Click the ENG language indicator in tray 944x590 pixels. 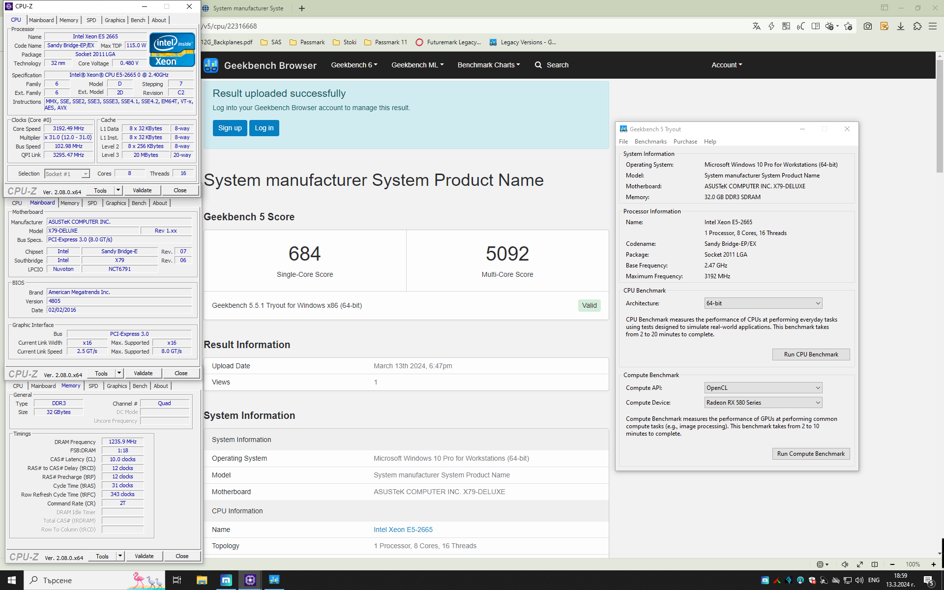[874, 580]
